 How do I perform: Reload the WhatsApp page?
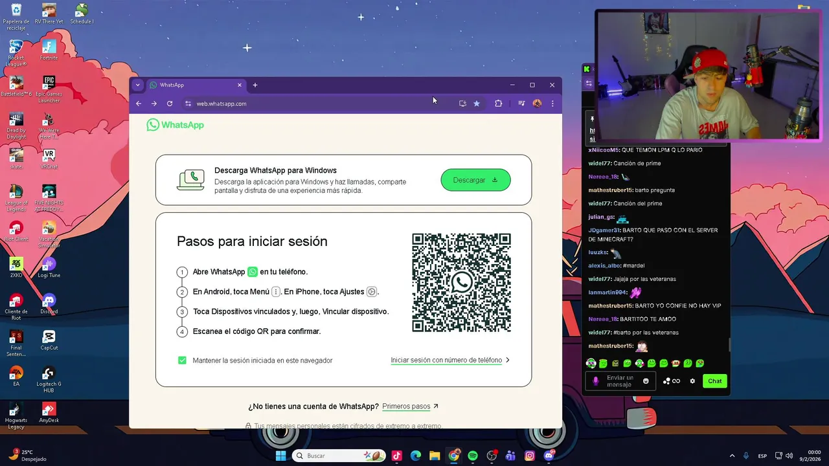point(170,104)
